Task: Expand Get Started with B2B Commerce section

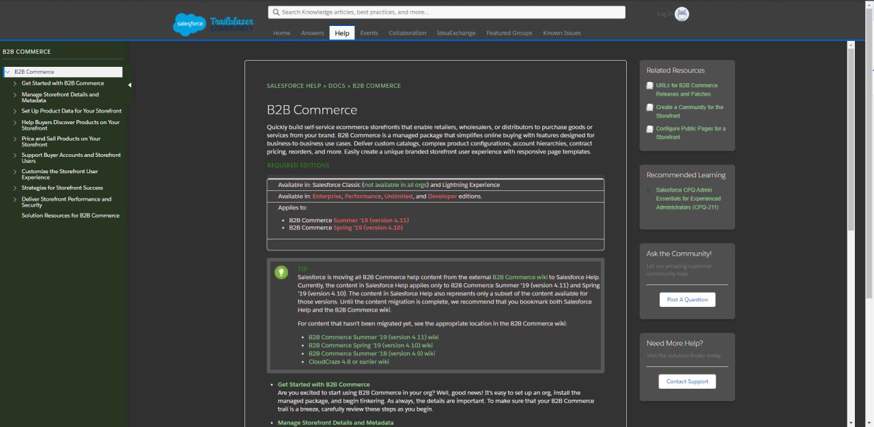Action: click(14, 83)
